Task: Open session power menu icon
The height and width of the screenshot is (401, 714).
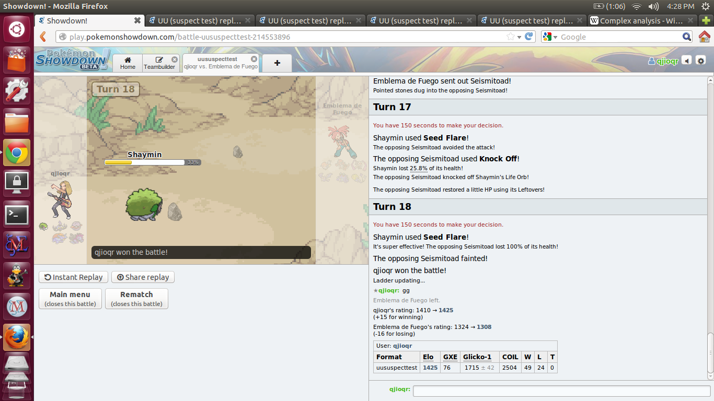Action: coord(705,6)
